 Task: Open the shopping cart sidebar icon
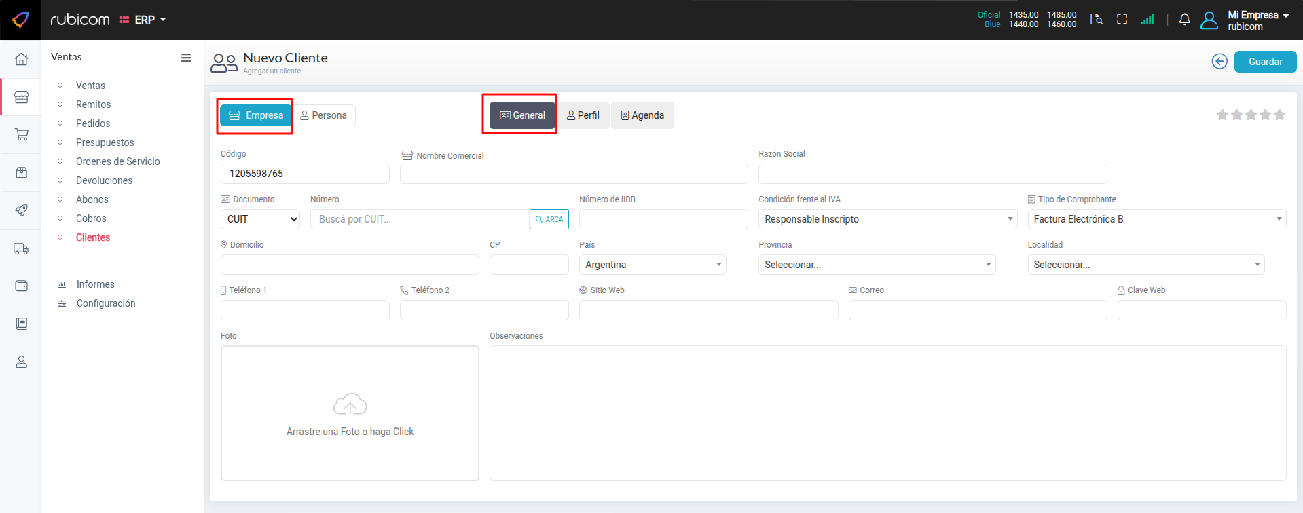tap(21, 134)
